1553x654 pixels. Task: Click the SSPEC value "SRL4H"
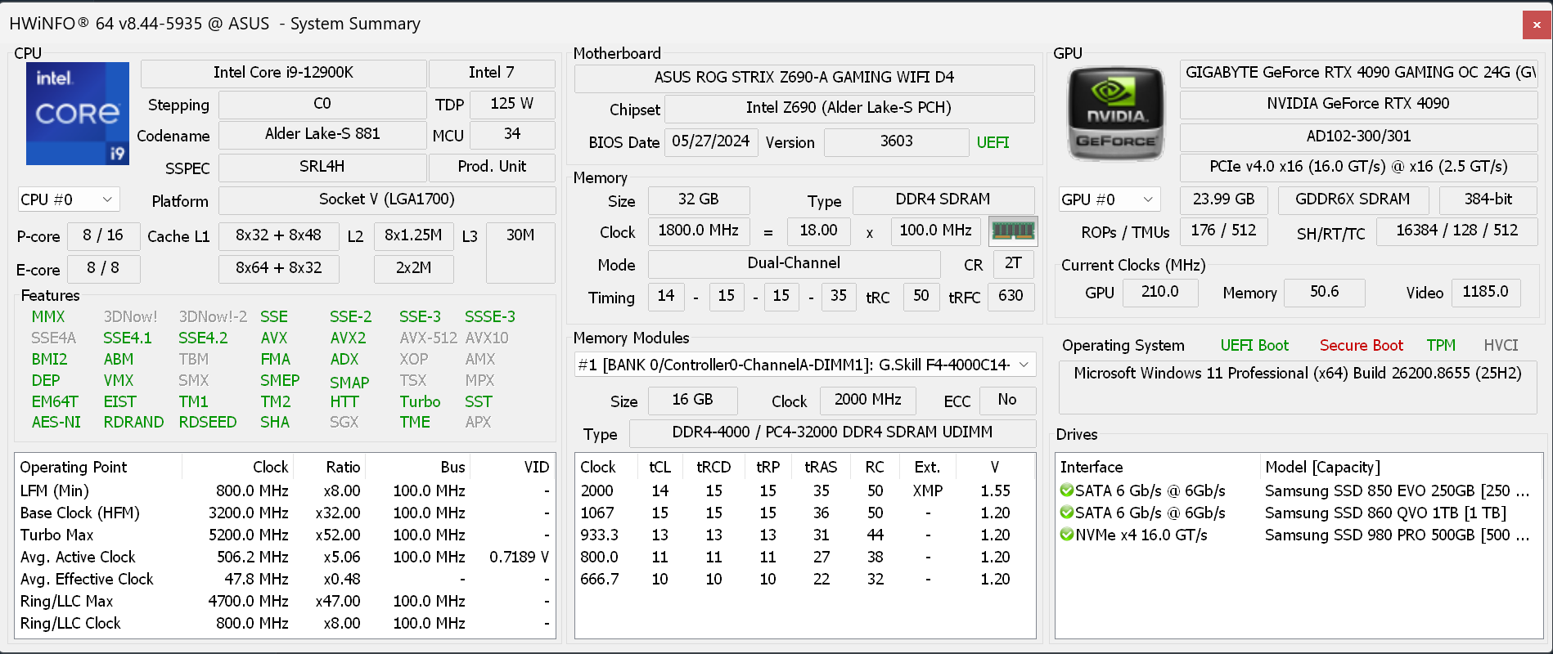322,167
